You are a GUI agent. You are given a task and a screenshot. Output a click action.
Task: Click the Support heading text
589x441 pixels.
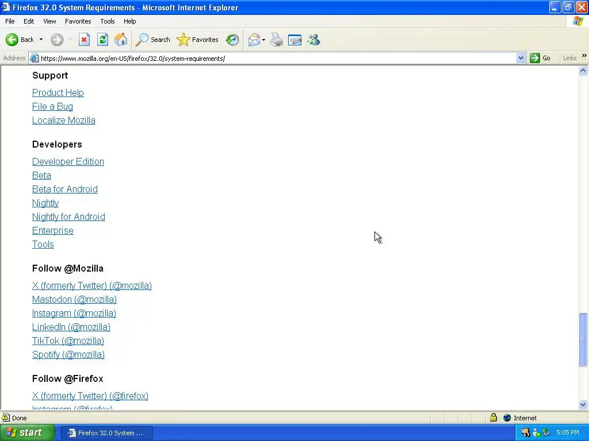click(x=50, y=75)
